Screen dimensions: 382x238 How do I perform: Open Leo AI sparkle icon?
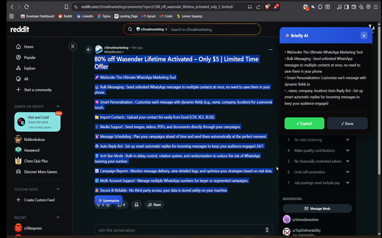pos(361,7)
